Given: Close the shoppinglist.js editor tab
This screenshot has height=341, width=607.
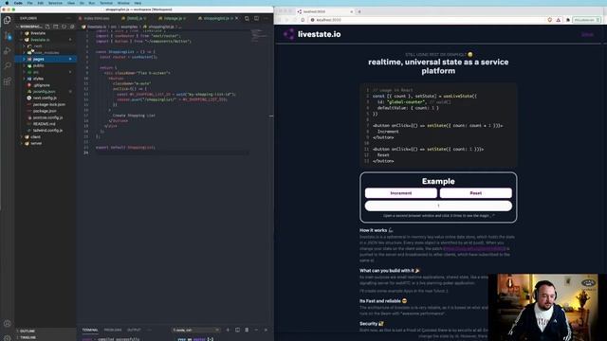Looking at the screenshot, I should tap(237, 18).
